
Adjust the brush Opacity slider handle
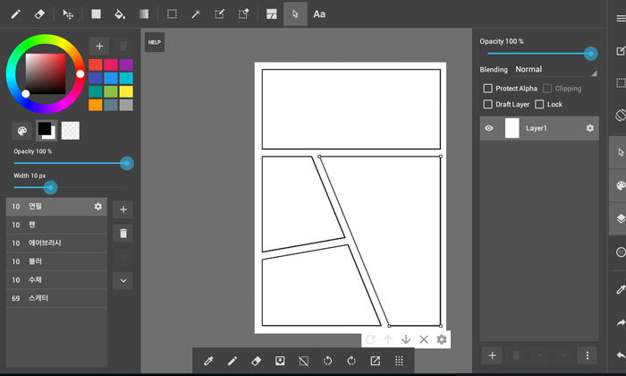tap(127, 163)
